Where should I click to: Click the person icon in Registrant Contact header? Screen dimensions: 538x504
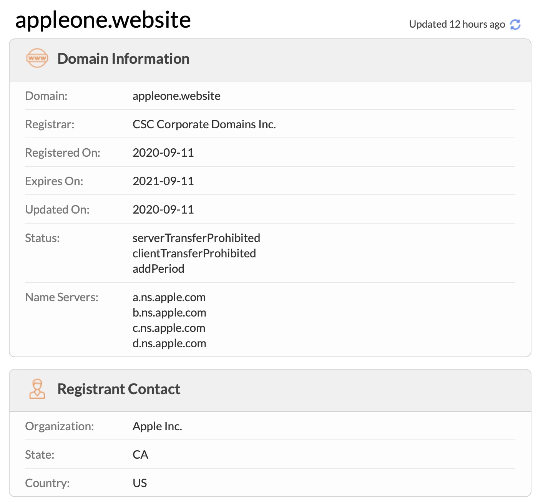click(x=37, y=389)
